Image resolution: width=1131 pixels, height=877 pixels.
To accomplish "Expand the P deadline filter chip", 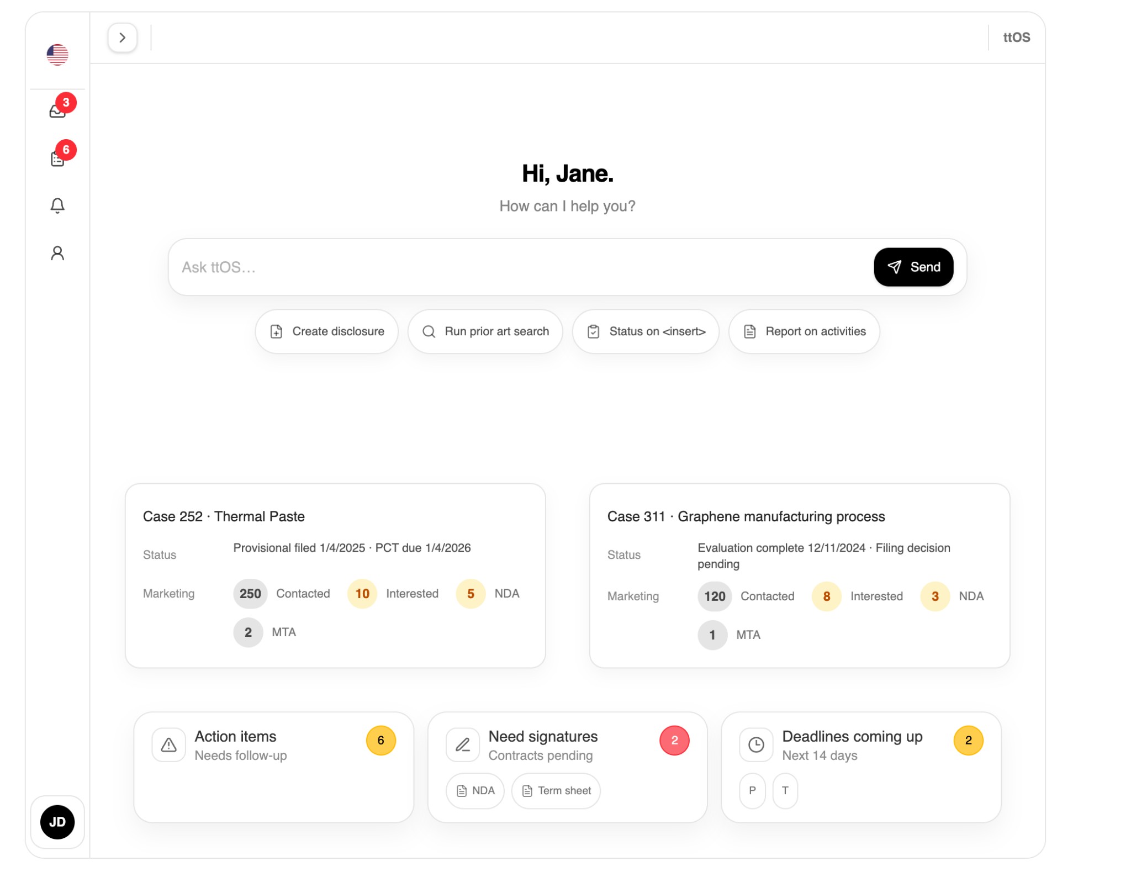I will point(752,790).
